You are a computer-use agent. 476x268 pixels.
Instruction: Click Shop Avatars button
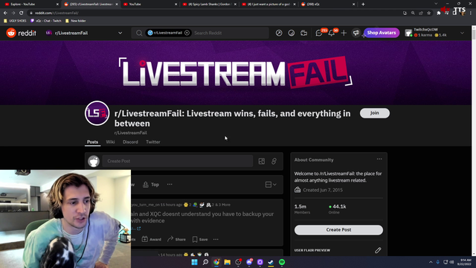coord(382,33)
